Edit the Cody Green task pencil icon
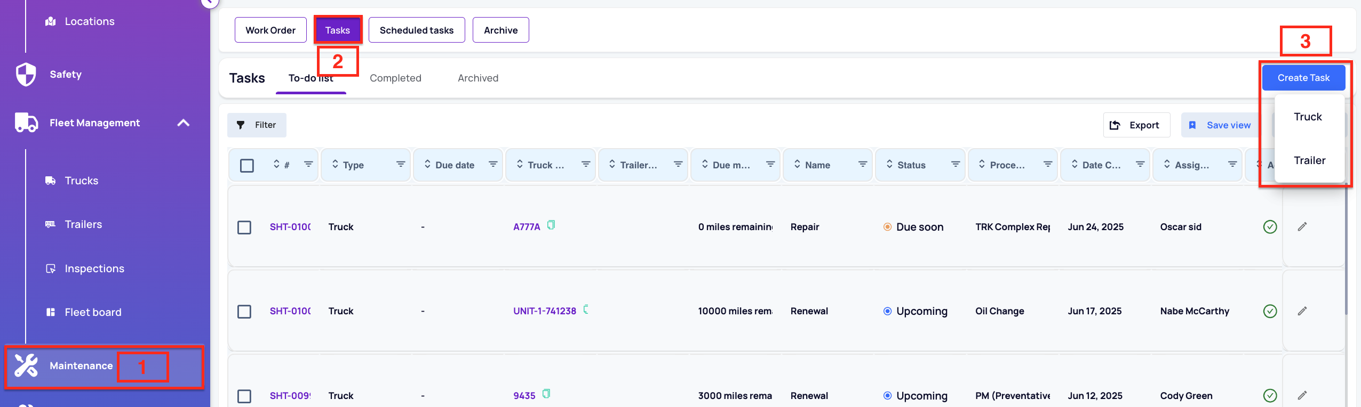The image size is (1361, 407). pyautogui.click(x=1302, y=396)
